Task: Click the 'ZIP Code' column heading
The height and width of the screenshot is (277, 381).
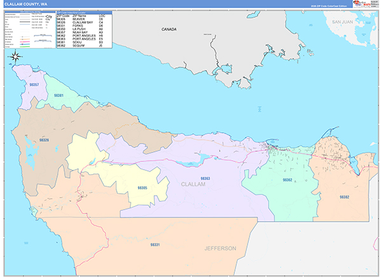Action: (63, 16)
